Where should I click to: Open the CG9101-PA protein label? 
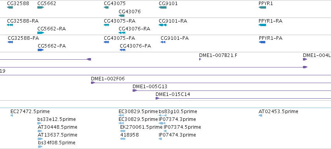[175, 38]
